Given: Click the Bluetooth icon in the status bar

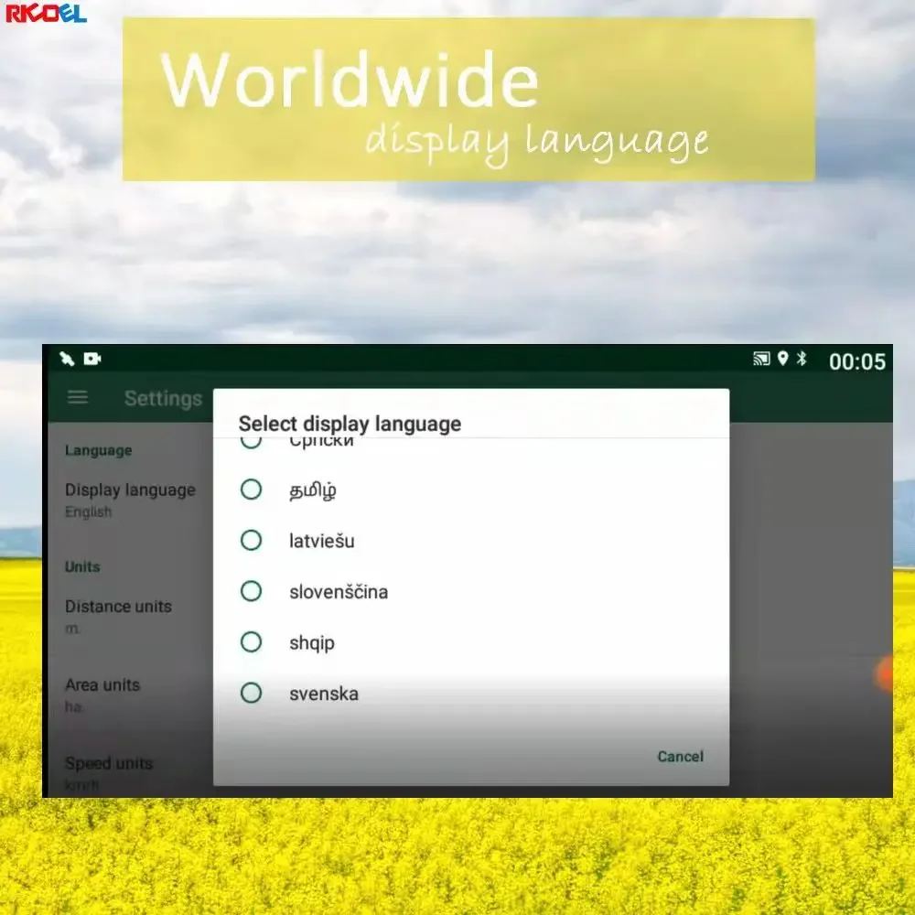Looking at the screenshot, I should (803, 359).
